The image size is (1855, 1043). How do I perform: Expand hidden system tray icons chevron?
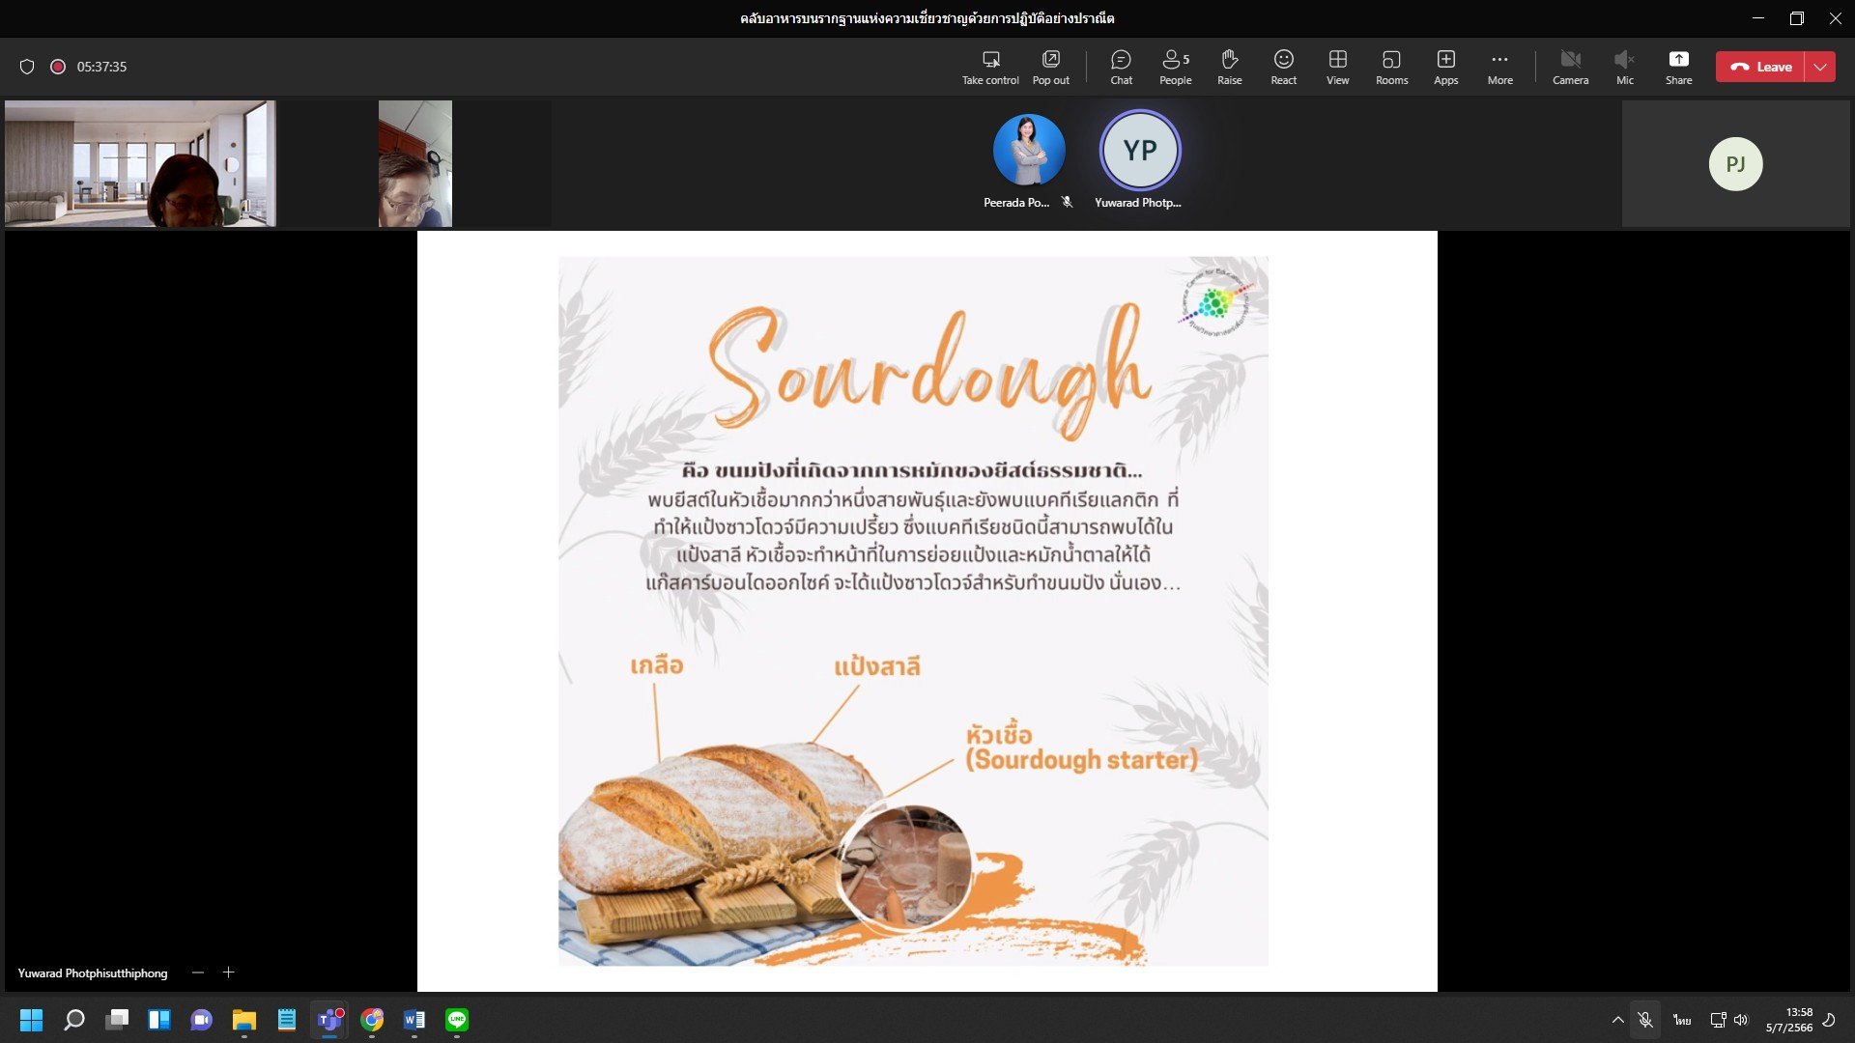coord(1617,1020)
